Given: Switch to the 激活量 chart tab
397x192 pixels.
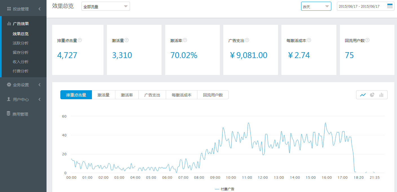Looking at the screenshot, I should (103, 95).
